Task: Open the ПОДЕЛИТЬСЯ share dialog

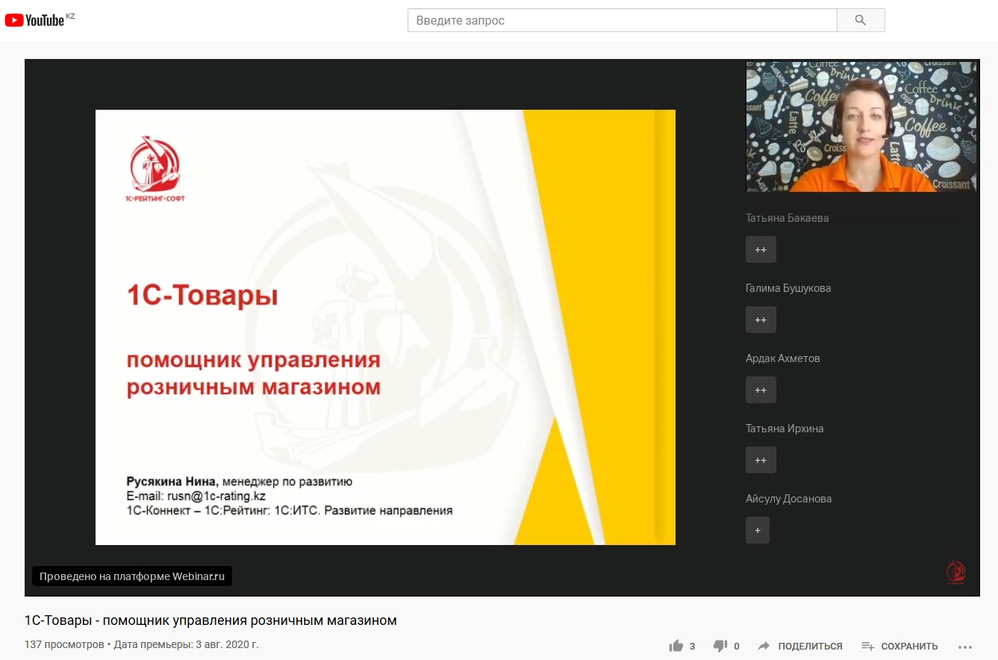Action: 800,646
